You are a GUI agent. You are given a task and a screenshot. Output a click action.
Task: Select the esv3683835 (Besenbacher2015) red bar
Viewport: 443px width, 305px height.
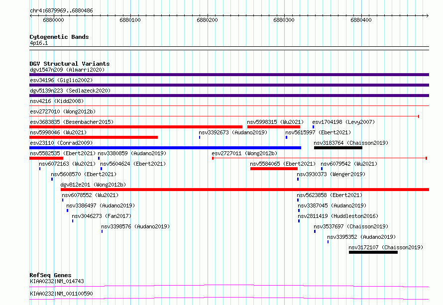point(136,127)
